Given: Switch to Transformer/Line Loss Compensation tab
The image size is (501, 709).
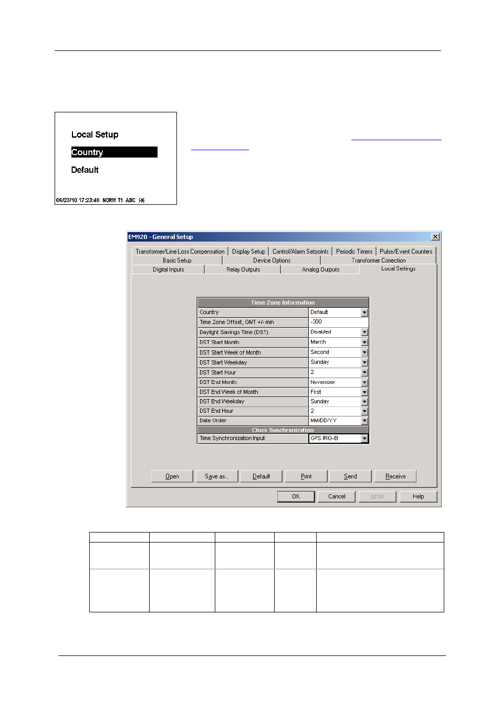Looking at the screenshot, I should click(x=180, y=252).
